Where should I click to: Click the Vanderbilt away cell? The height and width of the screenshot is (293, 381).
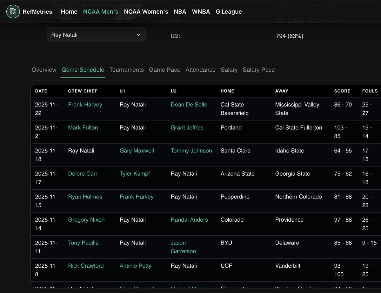point(288,266)
